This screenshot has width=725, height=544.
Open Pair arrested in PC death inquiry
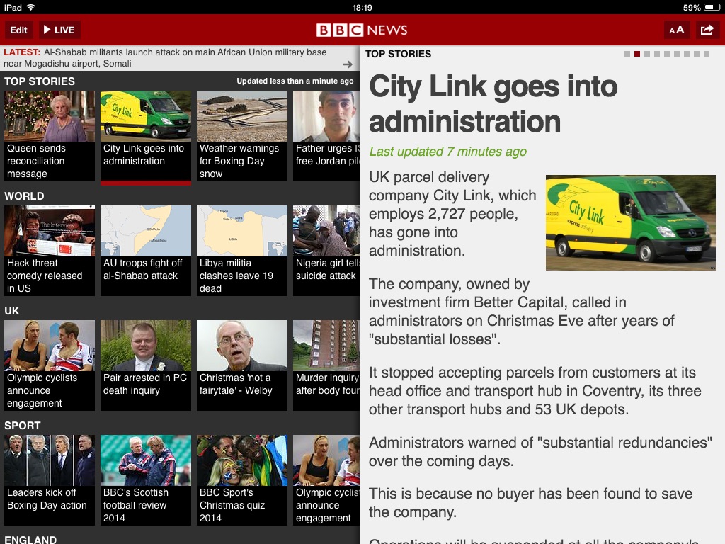[x=146, y=365]
